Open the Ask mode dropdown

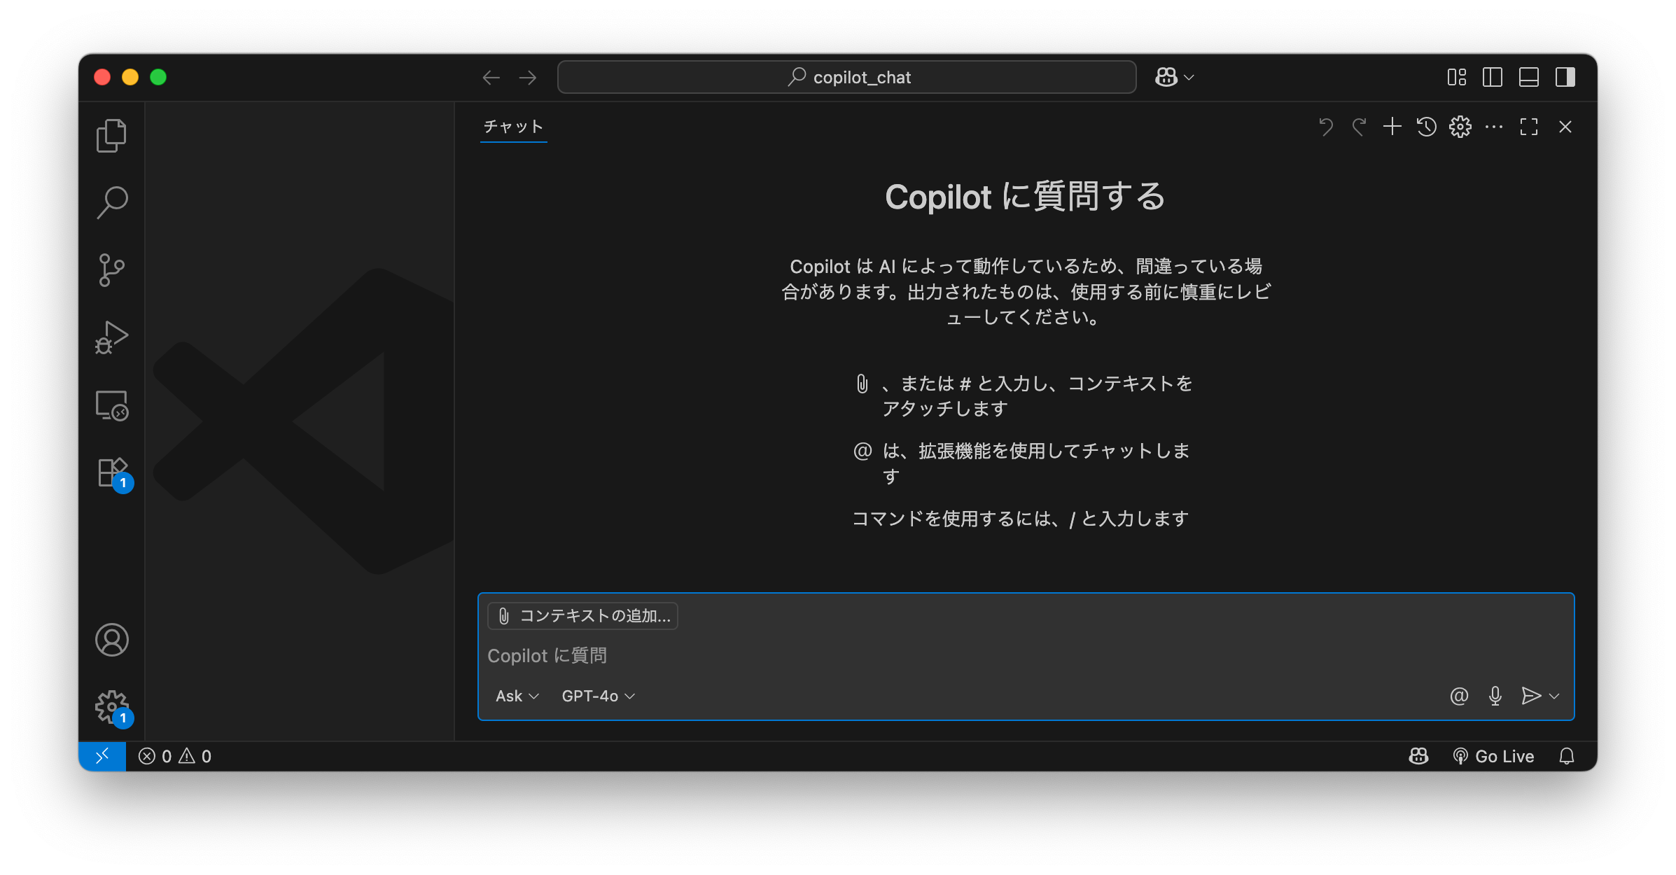pyautogui.click(x=517, y=696)
